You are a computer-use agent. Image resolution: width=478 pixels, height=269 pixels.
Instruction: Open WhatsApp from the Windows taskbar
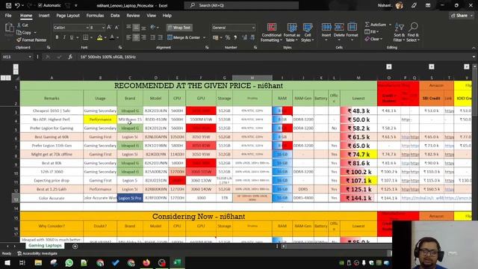[x=69, y=262]
